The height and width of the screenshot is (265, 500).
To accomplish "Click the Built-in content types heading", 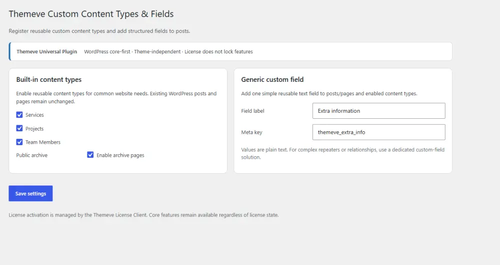I will click(49, 79).
